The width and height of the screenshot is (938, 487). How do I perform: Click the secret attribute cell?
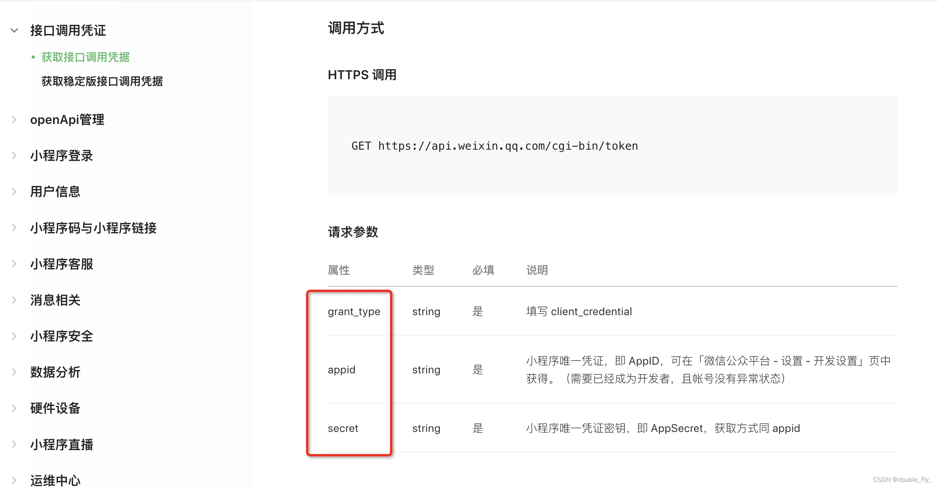coord(343,428)
